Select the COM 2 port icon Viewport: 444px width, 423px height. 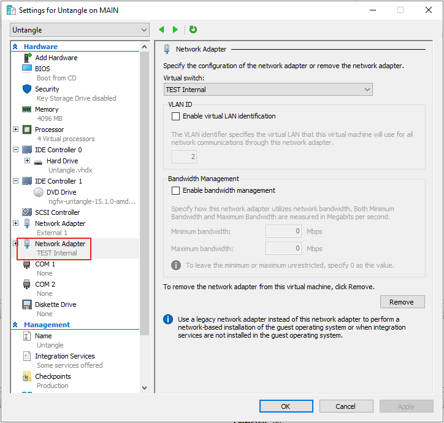coord(26,284)
